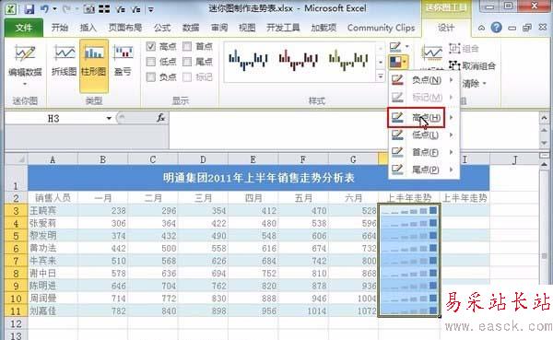Click cell with value 1072
553x340 pixels.
(x=353, y=311)
